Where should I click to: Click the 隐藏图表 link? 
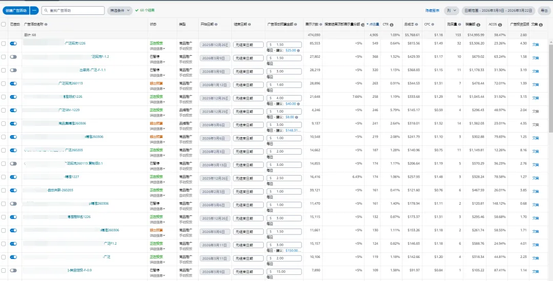pyautogui.click(x=432, y=10)
